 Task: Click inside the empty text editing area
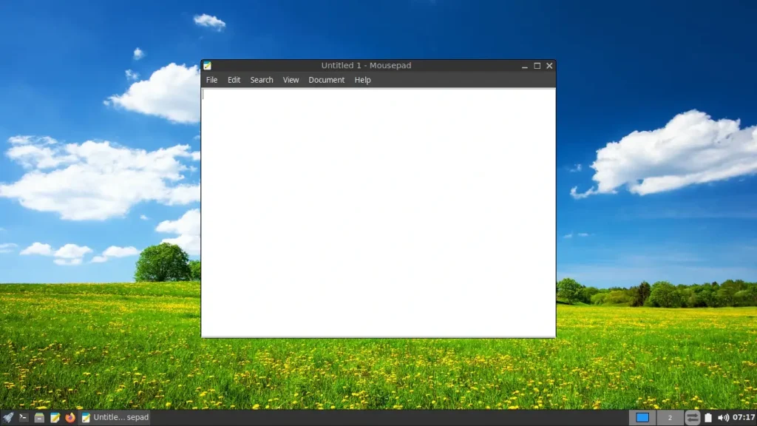pyautogui.click(x=378, y=212)
